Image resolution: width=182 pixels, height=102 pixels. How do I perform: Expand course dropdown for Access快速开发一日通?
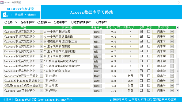pos(41,76)
